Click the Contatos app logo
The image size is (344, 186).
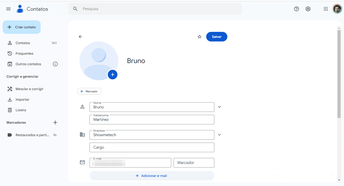click(x=20, y=9)
